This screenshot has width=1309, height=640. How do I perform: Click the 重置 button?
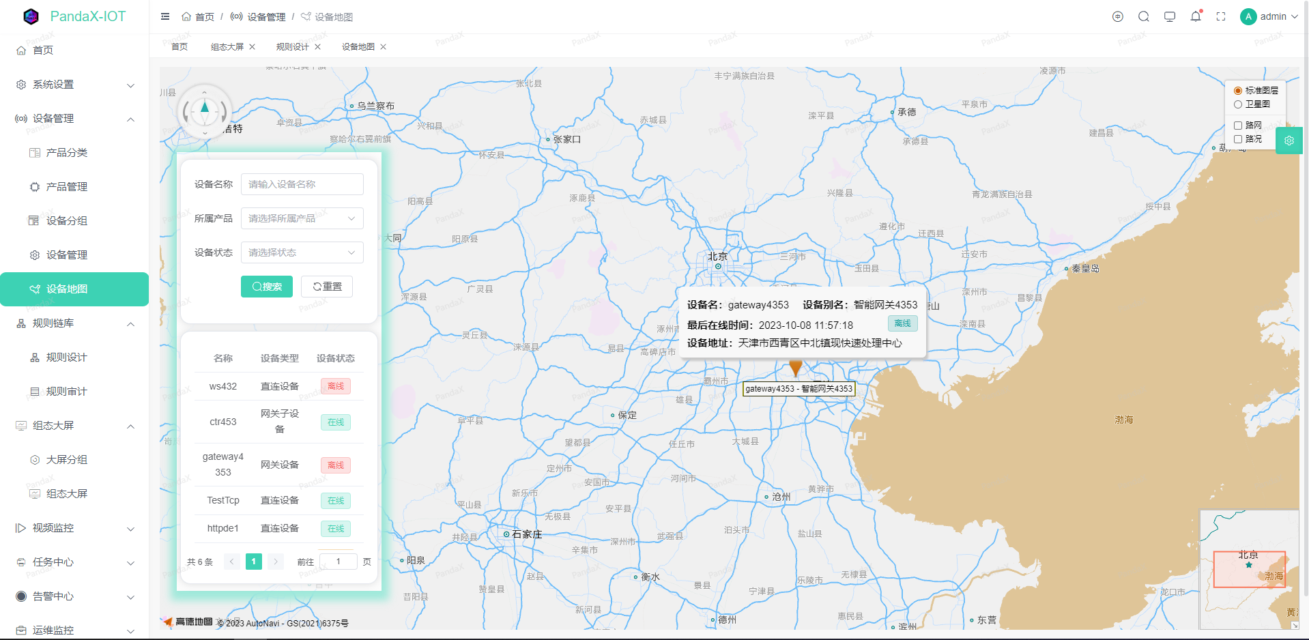[x=328, y=287]
